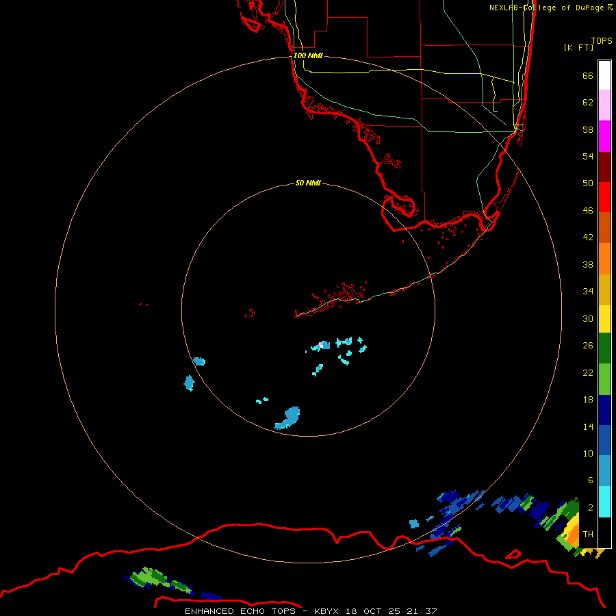This screenshot has width=616, height=616.
Task: Click the ENHANCED ECHO TOPS product title
Action: pyautogui.click(x=240, y=611)
